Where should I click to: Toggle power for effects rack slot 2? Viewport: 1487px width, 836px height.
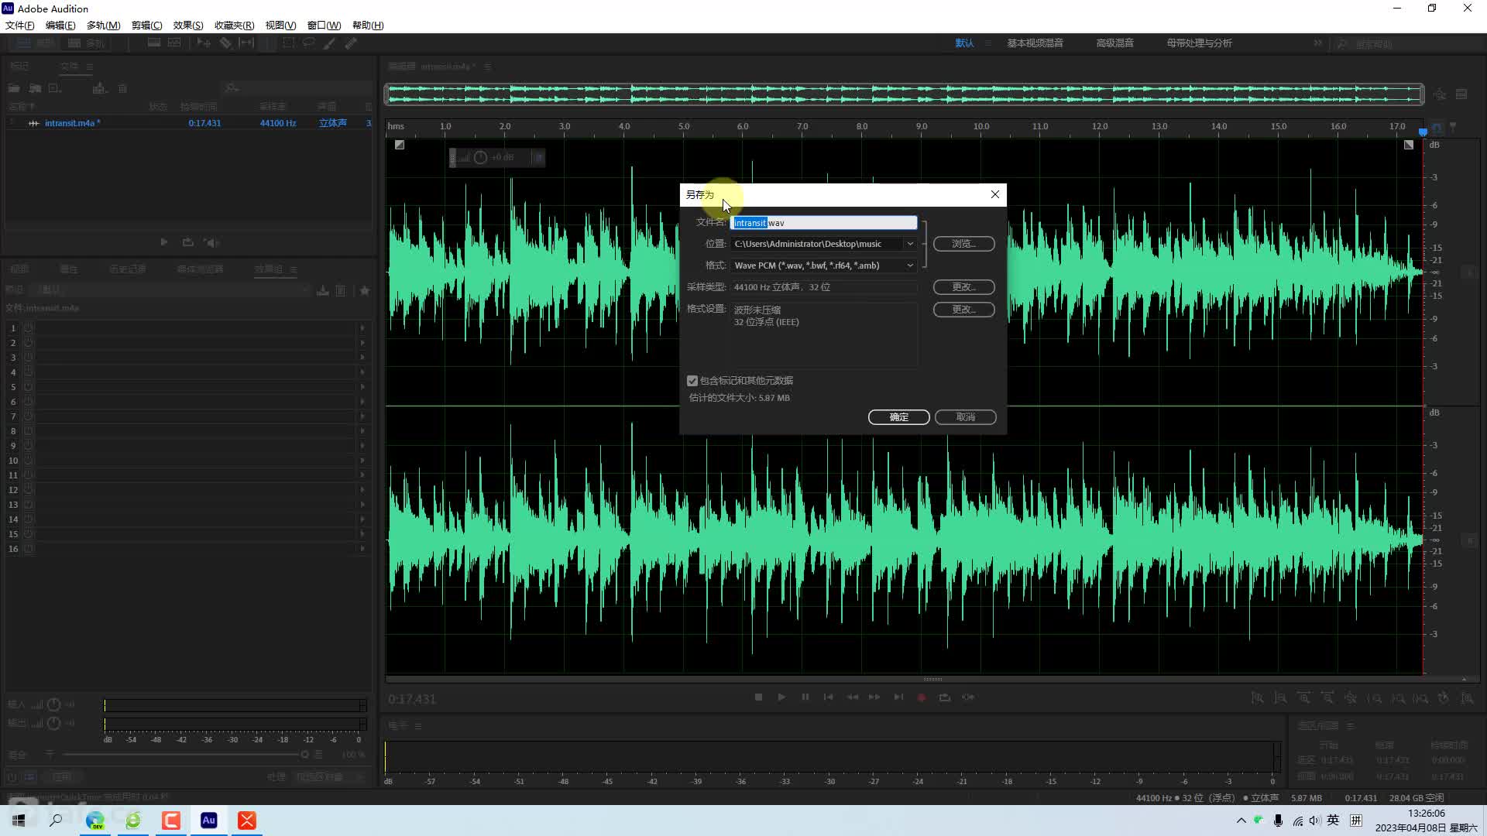29,343
